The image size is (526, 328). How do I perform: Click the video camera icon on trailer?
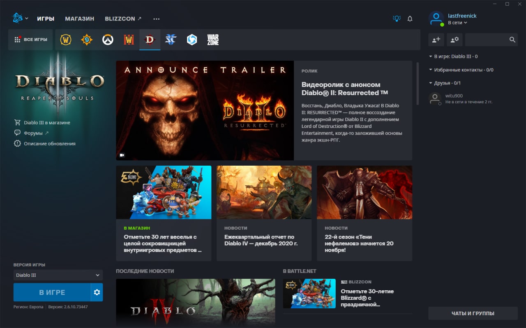(x=122, y=155)
